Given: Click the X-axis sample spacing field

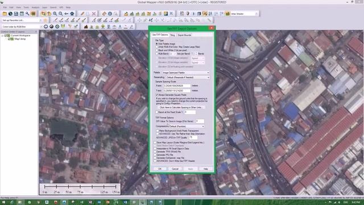Looking at the screenshot, I should pos(177,86).
